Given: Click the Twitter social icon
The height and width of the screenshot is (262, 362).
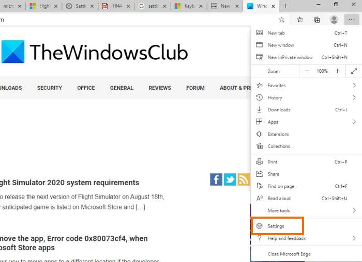Looking at the screenshot, I should coord(230,179).
